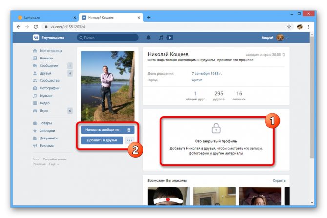Screen dimensions: 327x218
Task: Open a new browser tab
Action: (149, 18)
